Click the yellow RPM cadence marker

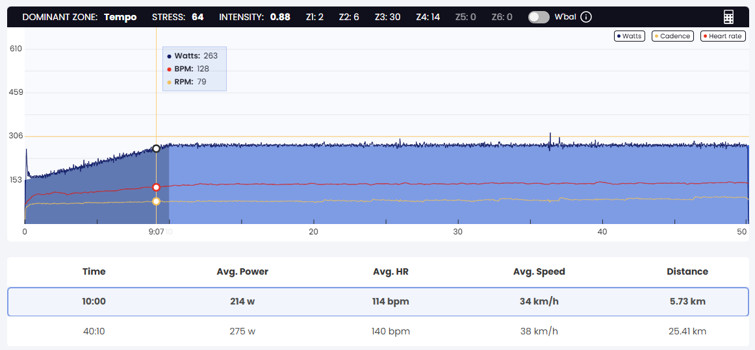pos(156,201)
